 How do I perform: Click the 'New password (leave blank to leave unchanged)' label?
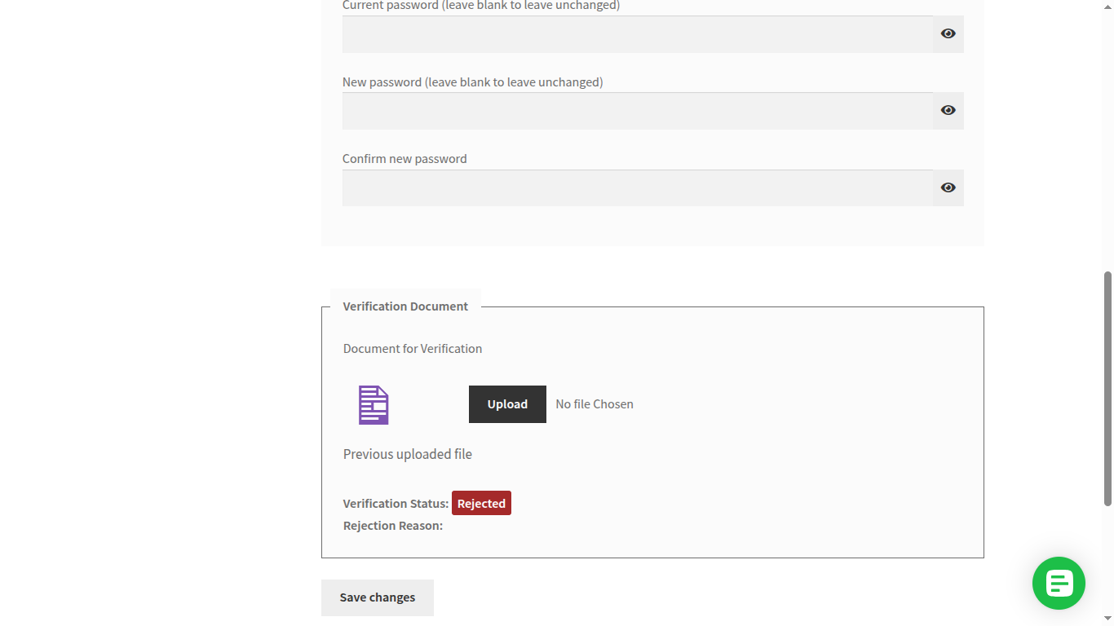(473, 82)
